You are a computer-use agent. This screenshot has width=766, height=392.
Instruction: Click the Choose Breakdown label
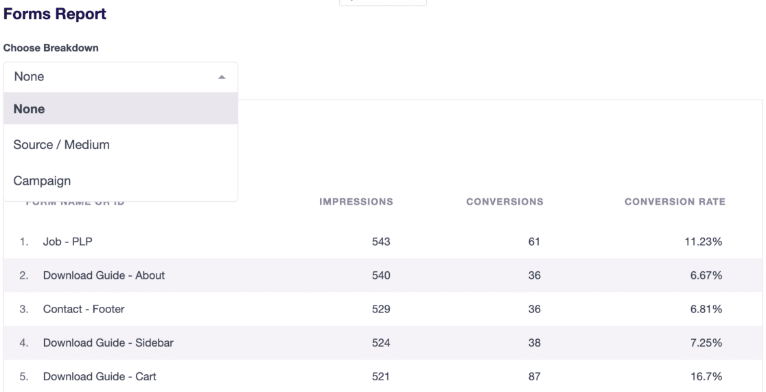point(51,48)
